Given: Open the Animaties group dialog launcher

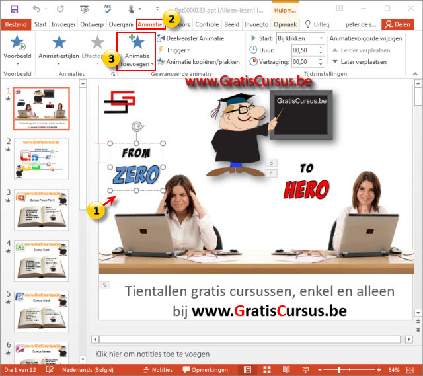Looking at the screenshot, I should tap(113, 74).
